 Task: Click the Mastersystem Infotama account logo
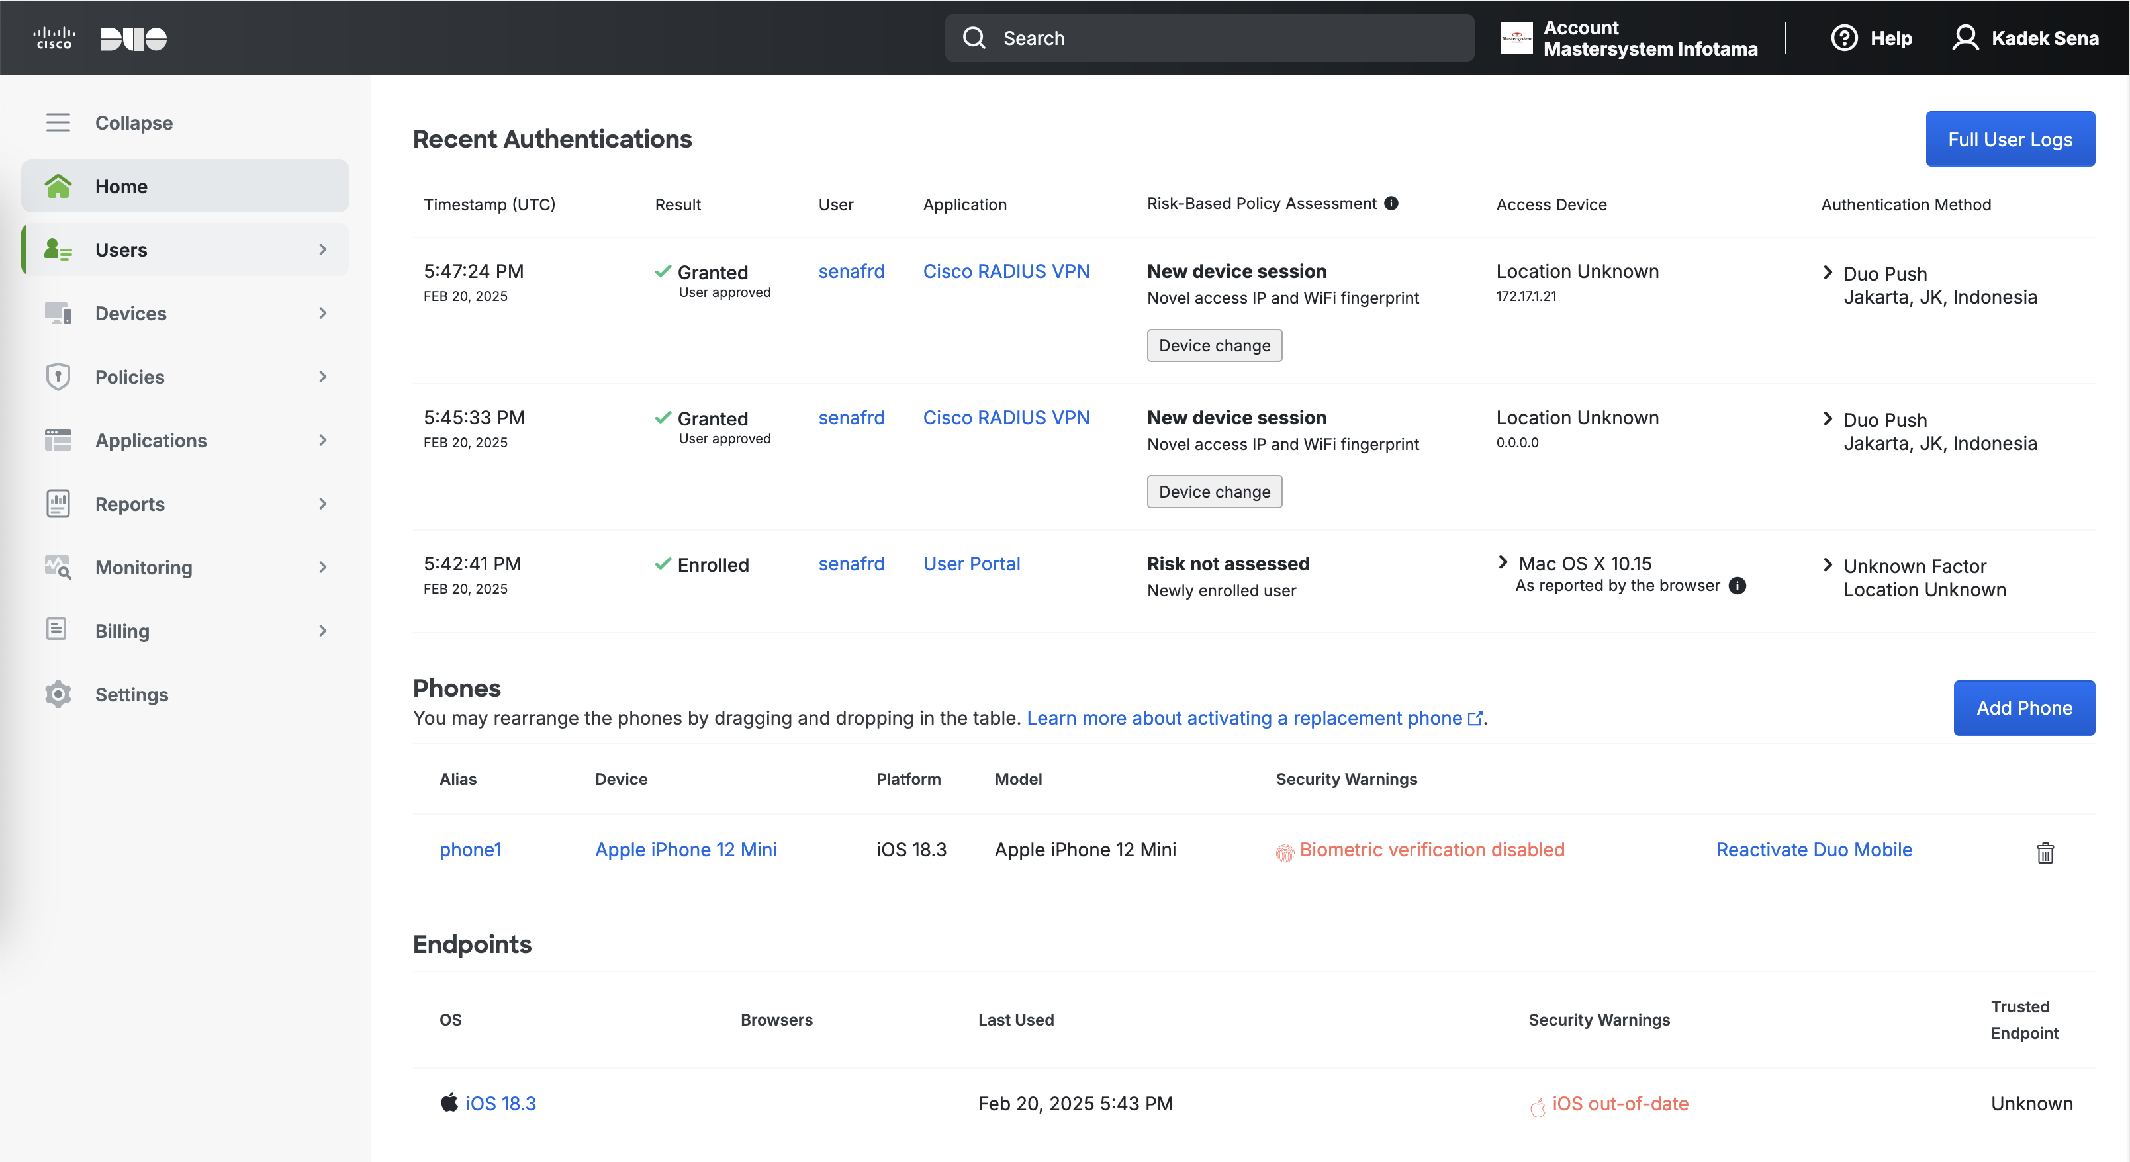coord(1516,38)
